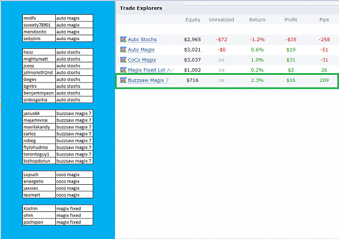
Task: Click the buzzsaw magix 7 cell beside janus64
Action: (74, 113)
